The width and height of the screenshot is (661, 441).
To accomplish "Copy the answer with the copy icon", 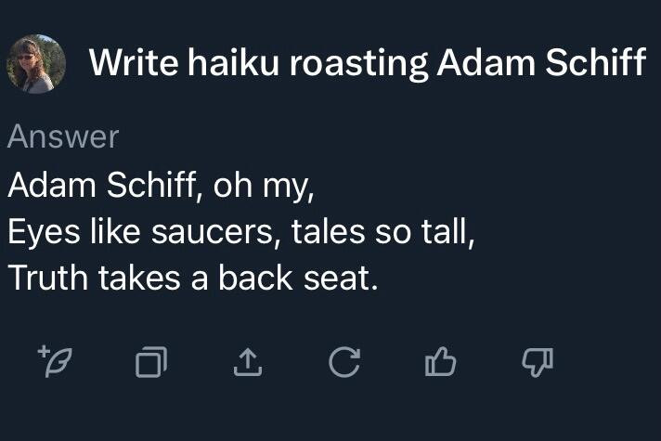I will tap(150, 362).
